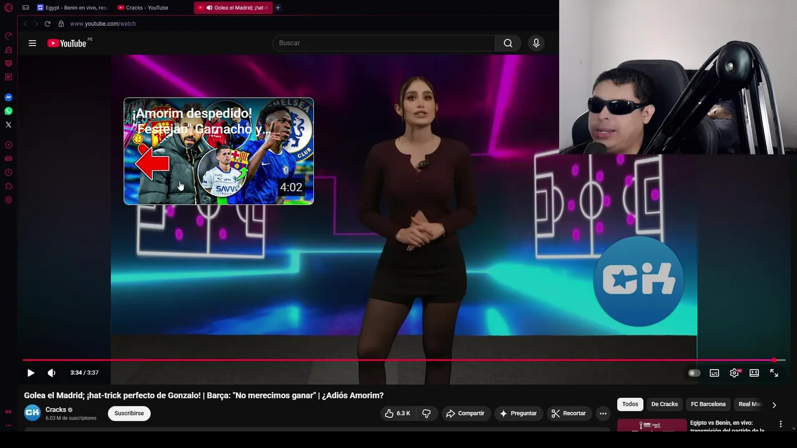The width and height of the screenshot is (797, 448).
Task: Toggle subtitles in the player
Action: (x=714, y=373)
